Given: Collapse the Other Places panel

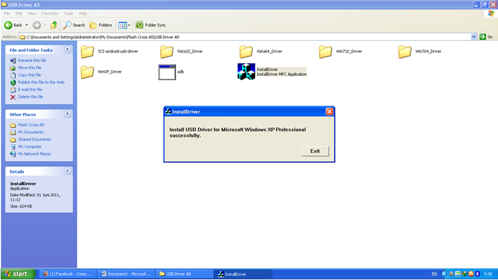Looking at the screenshot, I should pos(68,114).
